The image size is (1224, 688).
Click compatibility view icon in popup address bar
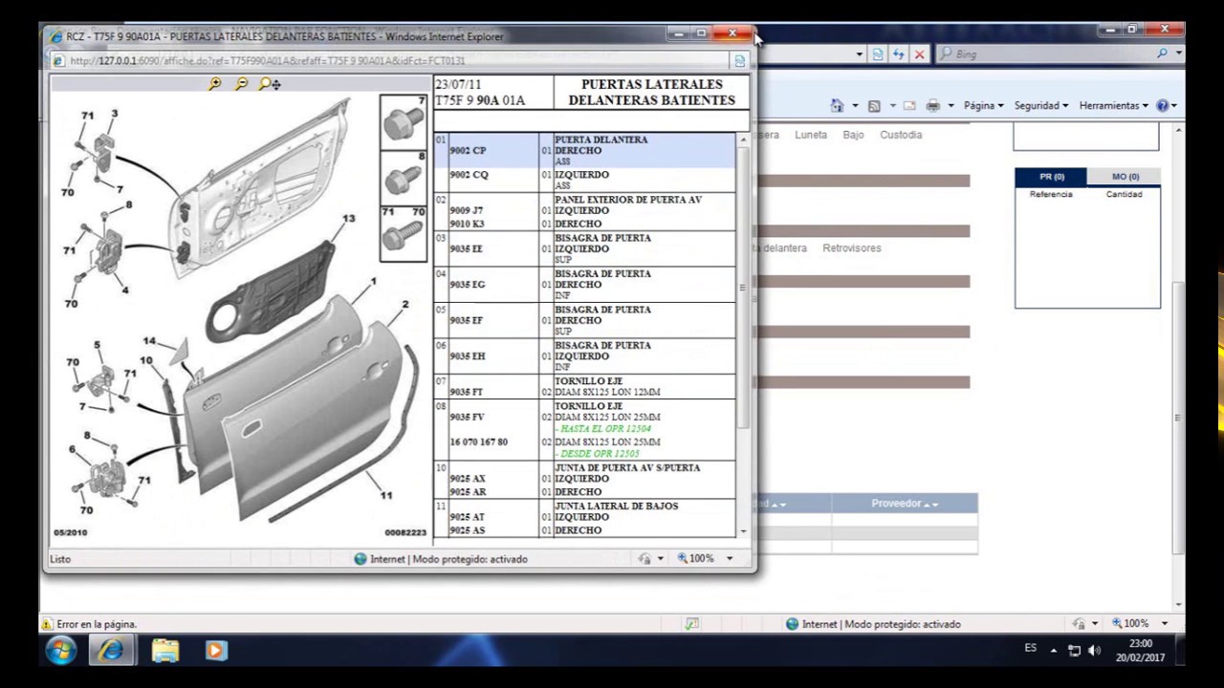tap(739, 60)
